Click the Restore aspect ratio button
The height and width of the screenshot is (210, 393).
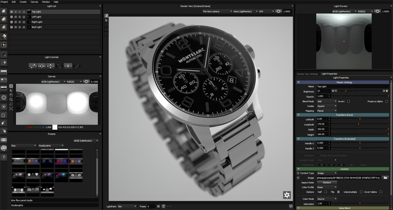[x=327, y=183]
